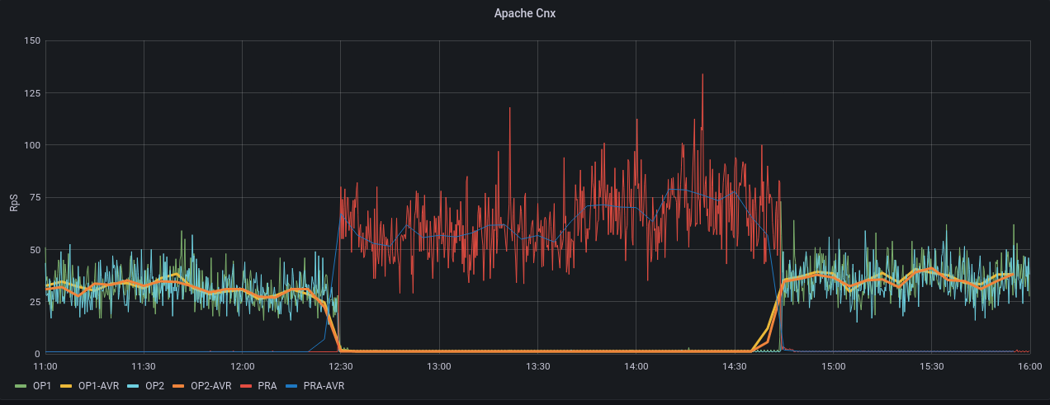Click the 12:30 x-axis time label
This screenshot has height=405, width=1050.
[340, 365]
